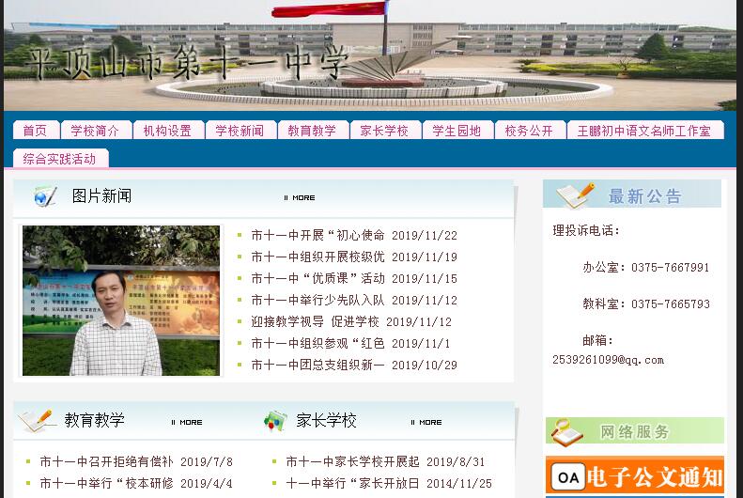This screenshot has height=498, width=743.
Task: Open news 迎接教学视导 促进学校
Action: coord(315,321)
